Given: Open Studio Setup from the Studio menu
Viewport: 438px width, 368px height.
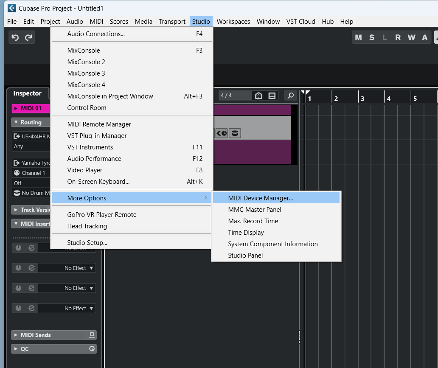Looking at the screenshot, I should [x=87, y=243].
